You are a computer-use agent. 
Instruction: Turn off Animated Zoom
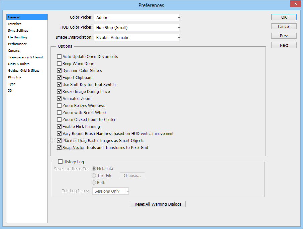pyautogui.click(x=59, y=99)
